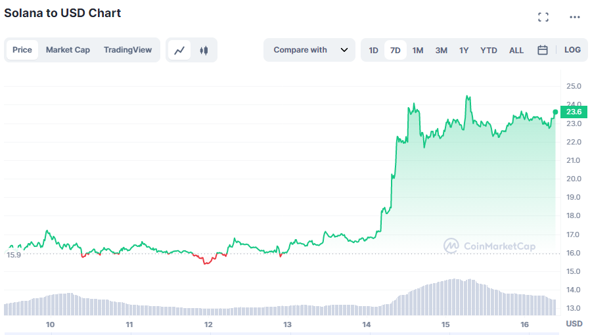The image size is (590, 335).
Task: Select the Price tab
Action: click(22, 50)
